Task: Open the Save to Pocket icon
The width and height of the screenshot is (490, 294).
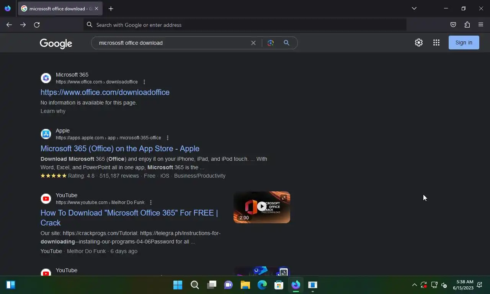Action: coord(453,25)
